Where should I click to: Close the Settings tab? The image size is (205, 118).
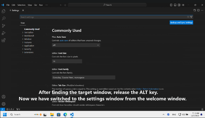23,10
